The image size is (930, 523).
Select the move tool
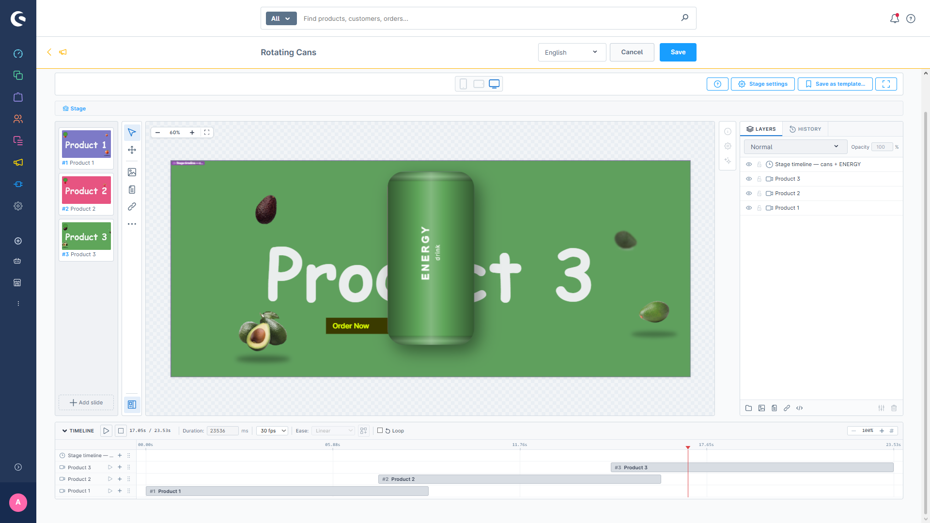132,150
